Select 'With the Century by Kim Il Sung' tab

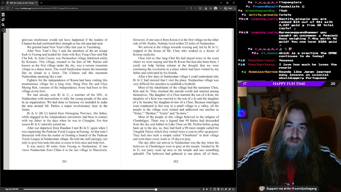tap(22, 3)
